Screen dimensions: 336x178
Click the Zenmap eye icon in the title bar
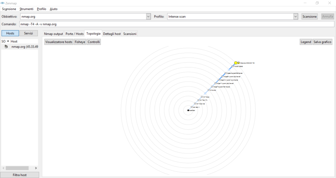3,3
